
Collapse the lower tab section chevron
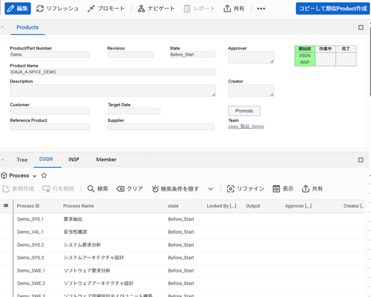point(3,160)
